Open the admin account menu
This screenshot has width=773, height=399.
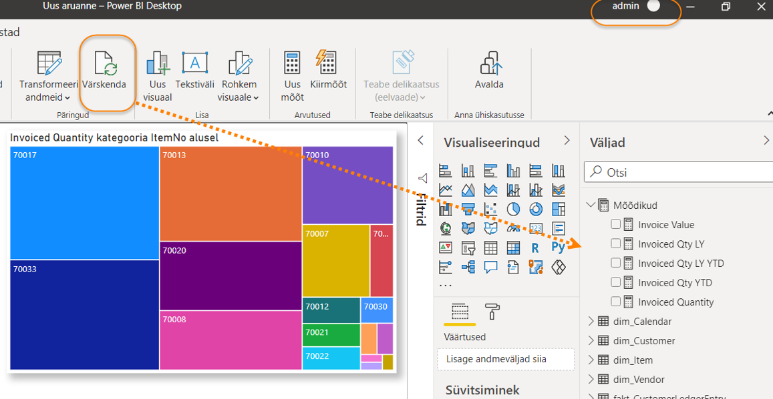coord(636,7)
